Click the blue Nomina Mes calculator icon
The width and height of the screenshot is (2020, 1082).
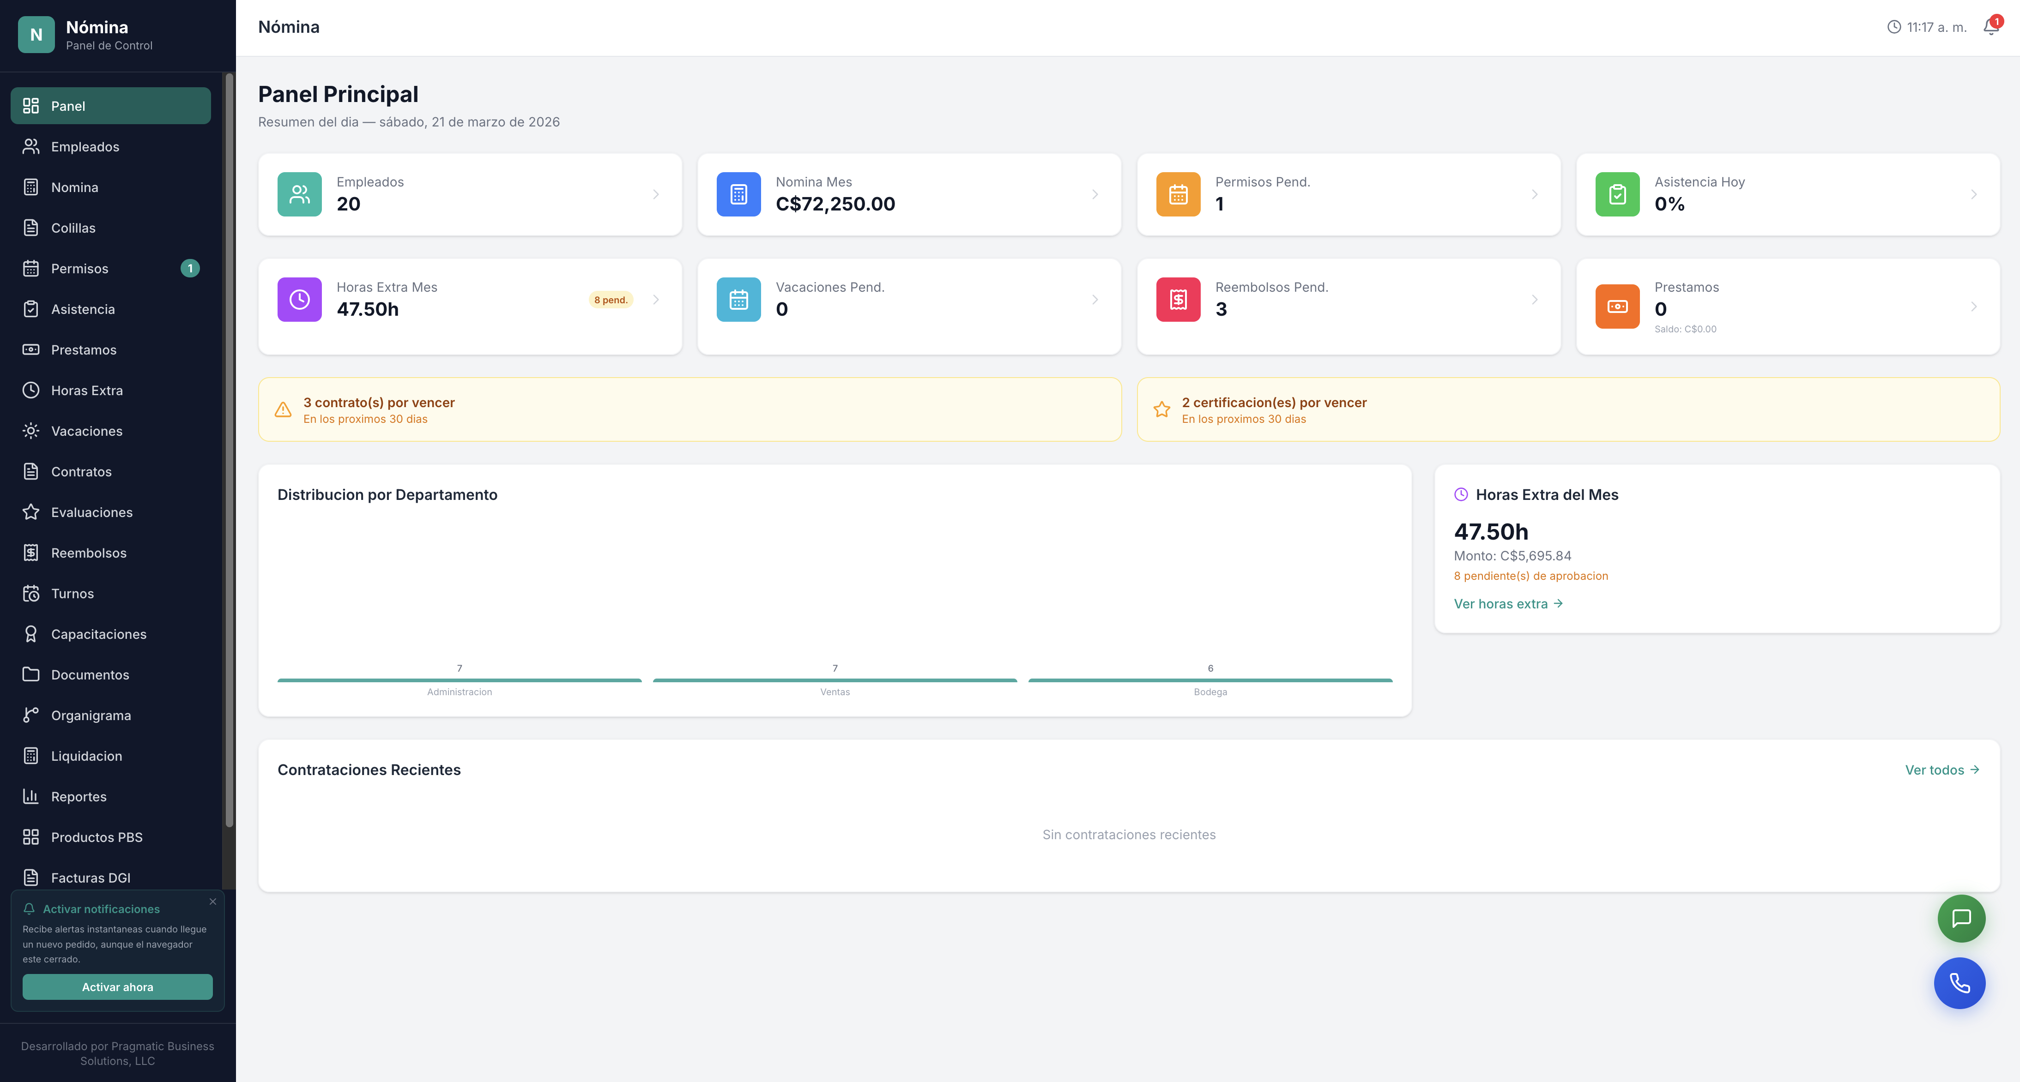[x=738, y=194]
